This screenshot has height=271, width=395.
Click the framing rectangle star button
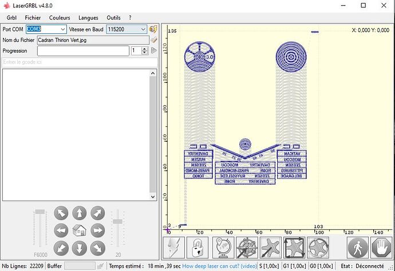pos(294,248)
